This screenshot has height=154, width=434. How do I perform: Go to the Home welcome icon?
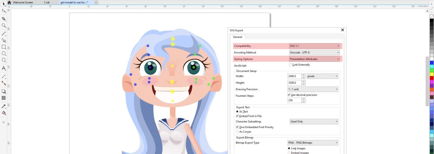(x=9, y=2)
